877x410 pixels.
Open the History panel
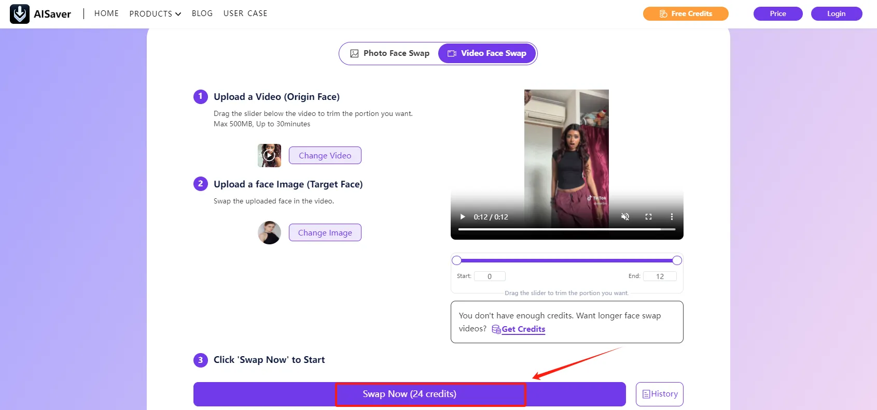(x=660, y=394)
